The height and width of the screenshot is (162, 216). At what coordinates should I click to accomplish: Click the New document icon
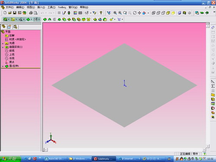pyautogui.click(x=5, y=13)
